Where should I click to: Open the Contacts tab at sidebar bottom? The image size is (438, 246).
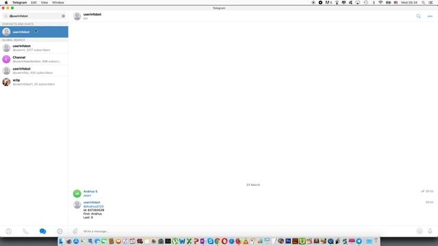[x=9, y=231]
